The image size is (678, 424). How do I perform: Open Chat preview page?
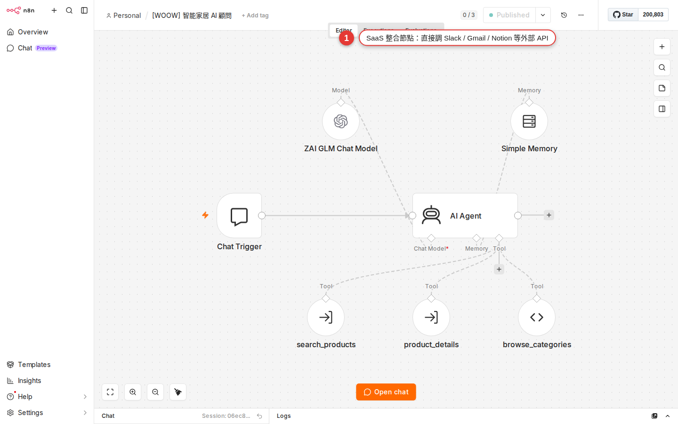47,48
